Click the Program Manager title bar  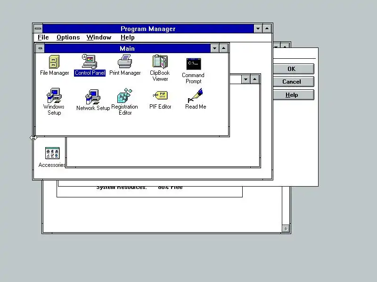tap(148, 29)
